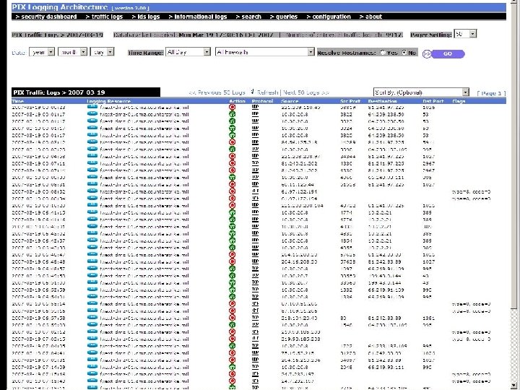Click the flags text in the 00:08:32 row

coord(471,191)
